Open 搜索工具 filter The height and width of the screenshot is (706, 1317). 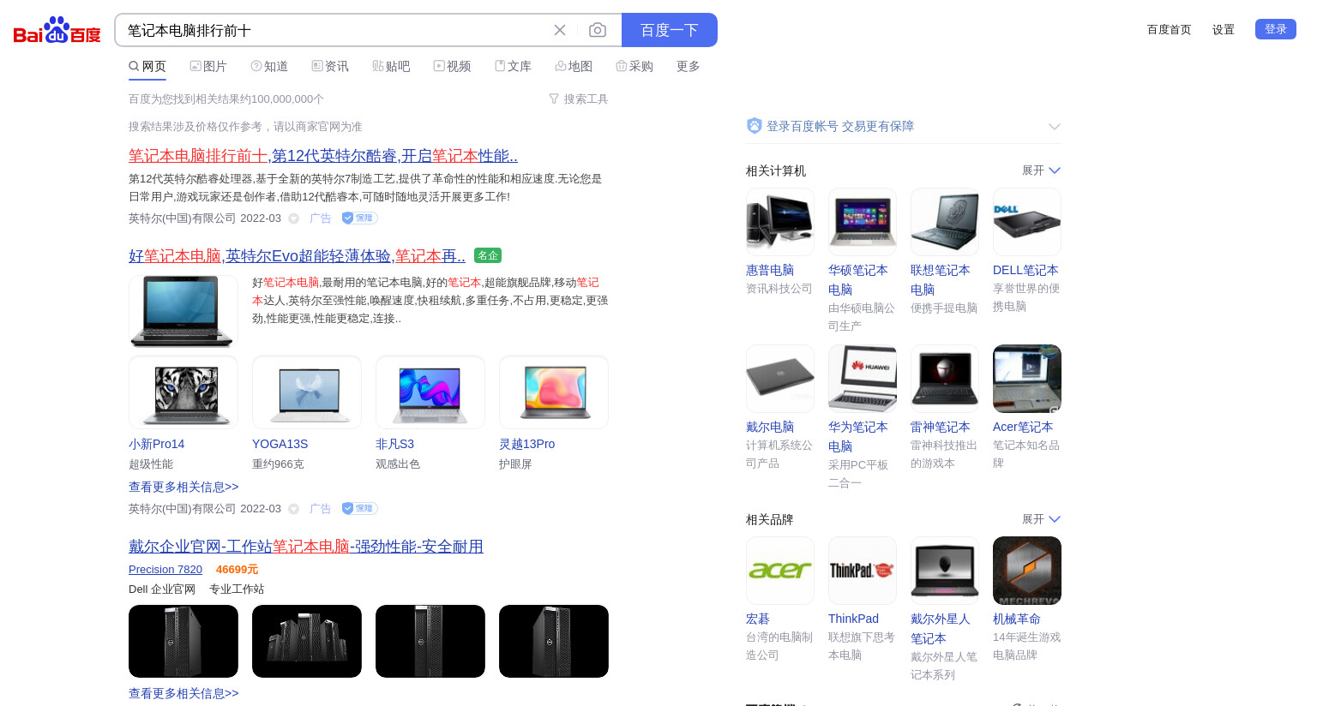pos(579,99)
